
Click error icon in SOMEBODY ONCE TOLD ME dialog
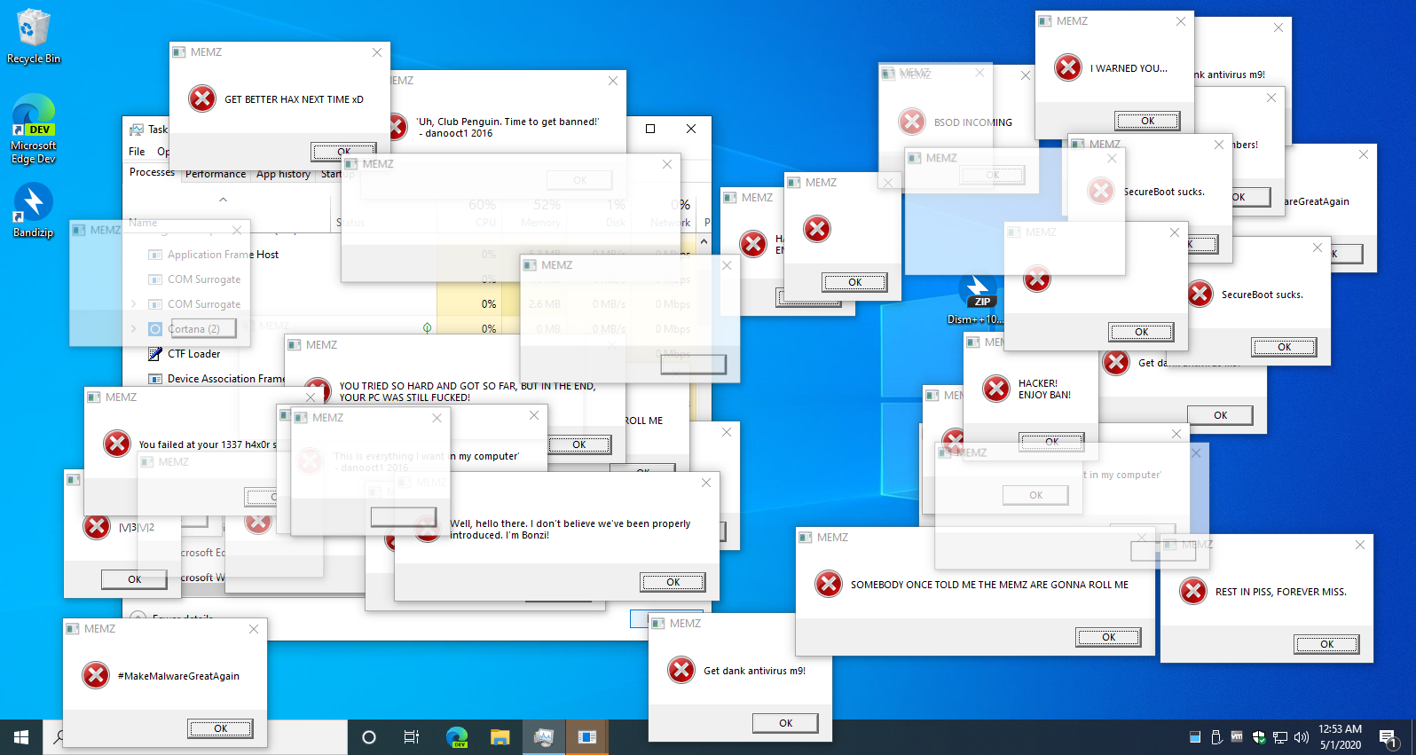[x=829, y=584]
